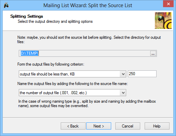Close the Mailing List Wizard window
Screen dimensions: 176x136
click(x=168, y=4)
